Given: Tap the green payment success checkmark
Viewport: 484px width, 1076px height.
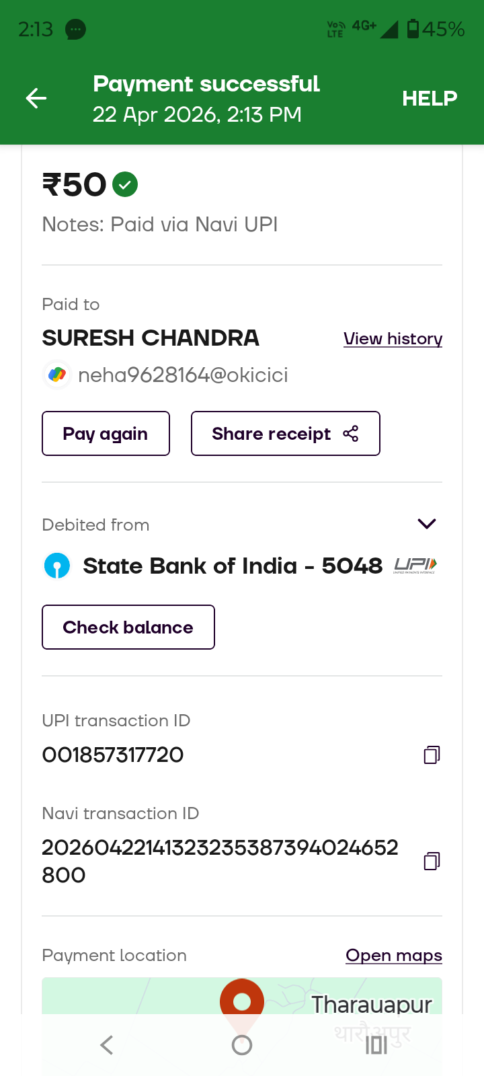Looking at the screenshot, I should pyautogui.click(x=125, y=184).
